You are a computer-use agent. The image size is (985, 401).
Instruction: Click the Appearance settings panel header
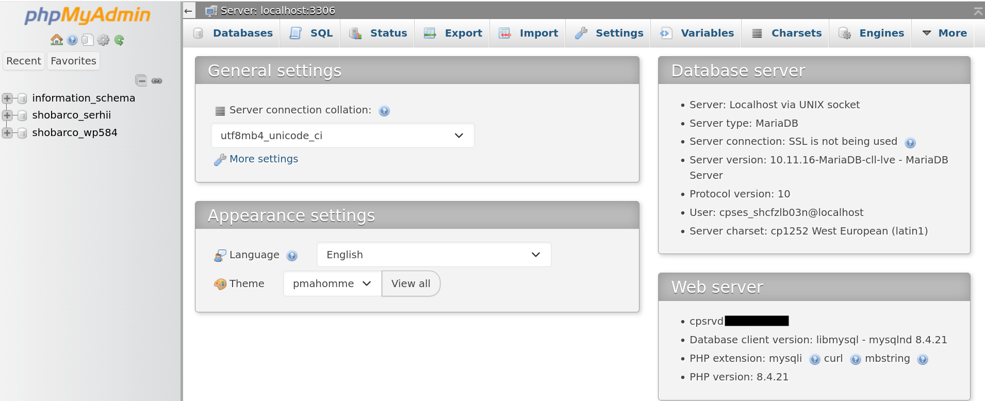pos(417,215)
